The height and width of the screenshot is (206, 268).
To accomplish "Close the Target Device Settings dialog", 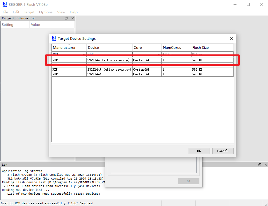I will tap(232, 38).
